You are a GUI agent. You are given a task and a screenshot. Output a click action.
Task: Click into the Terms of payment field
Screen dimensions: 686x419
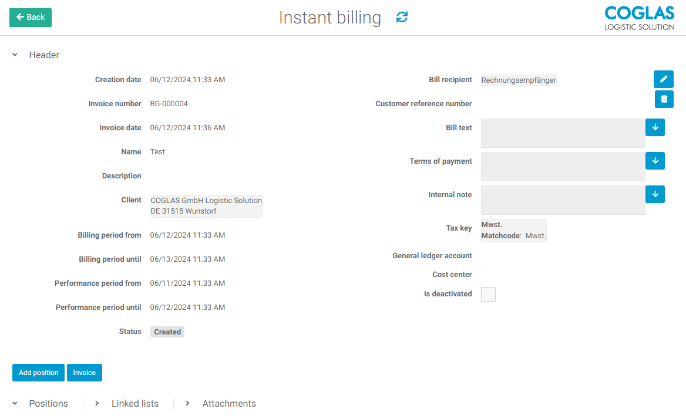(563, 167)
